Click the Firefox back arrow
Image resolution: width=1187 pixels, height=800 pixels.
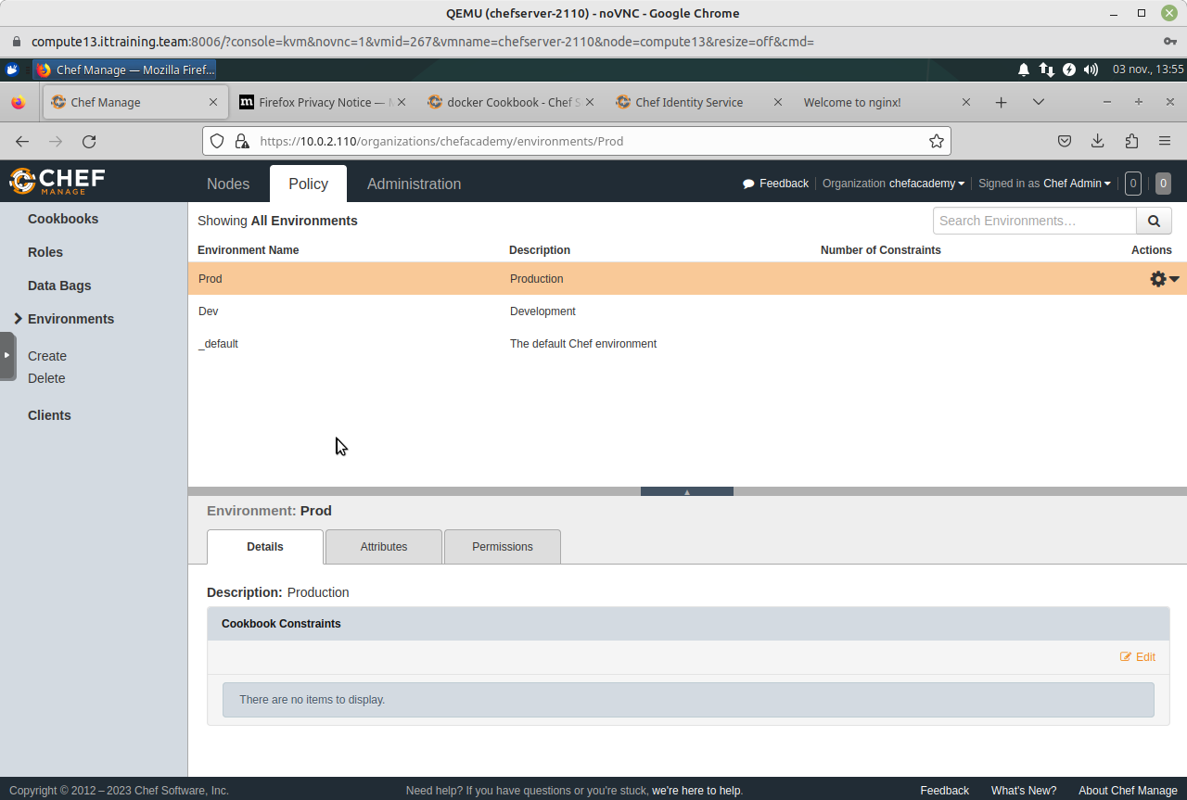(x=22, y=141)
